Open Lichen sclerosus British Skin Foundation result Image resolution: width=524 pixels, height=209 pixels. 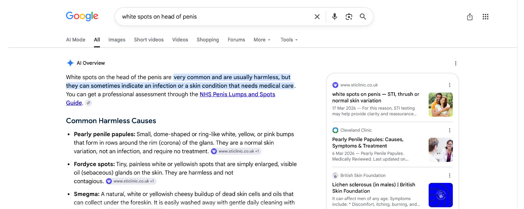click(x=374, y=188)
